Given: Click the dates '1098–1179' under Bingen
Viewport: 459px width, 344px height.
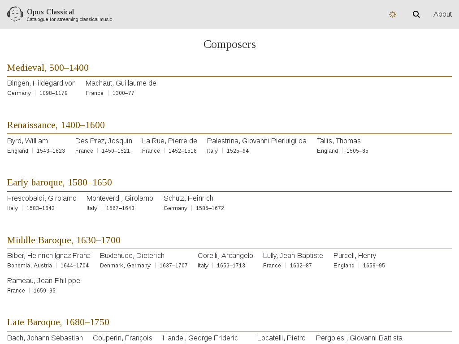Looking at the screenshot, I should coord(54,93).
